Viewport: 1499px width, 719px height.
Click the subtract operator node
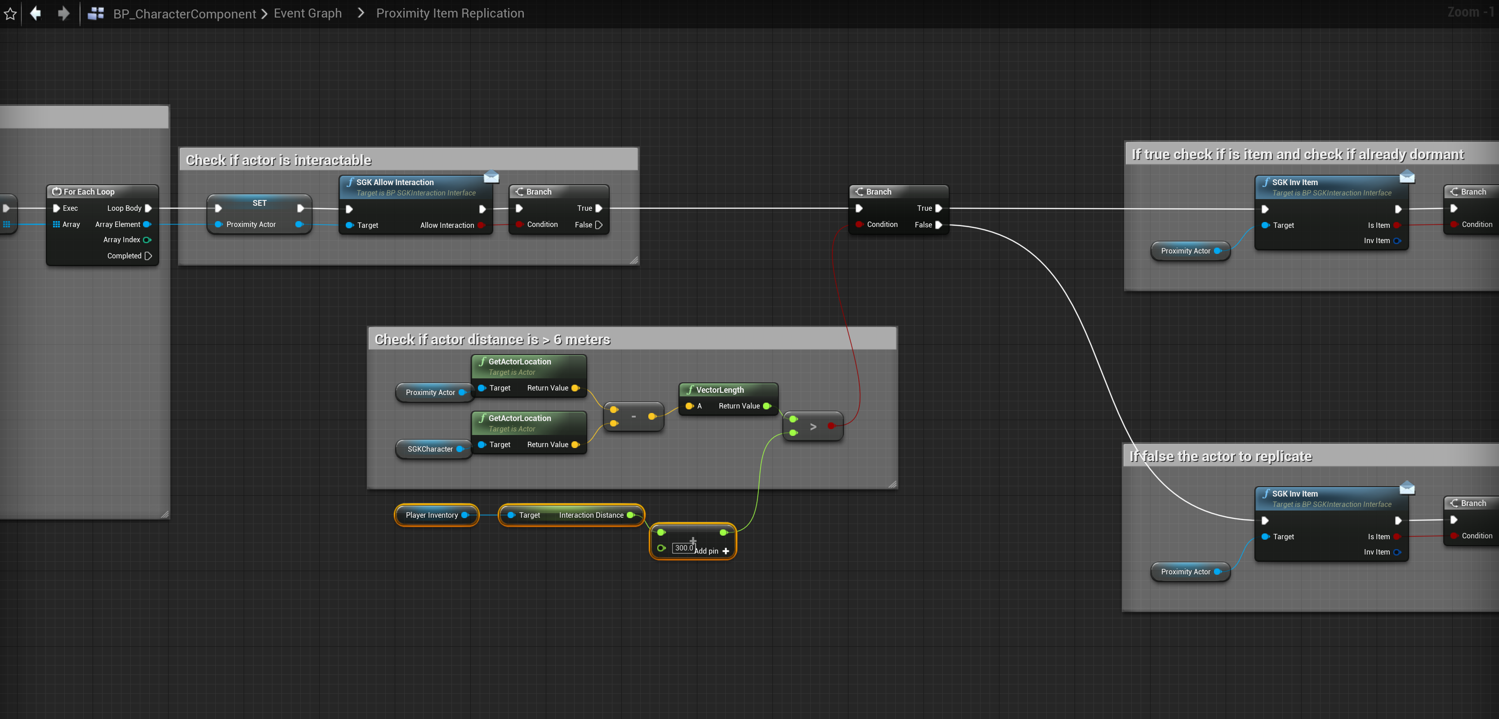633,417
